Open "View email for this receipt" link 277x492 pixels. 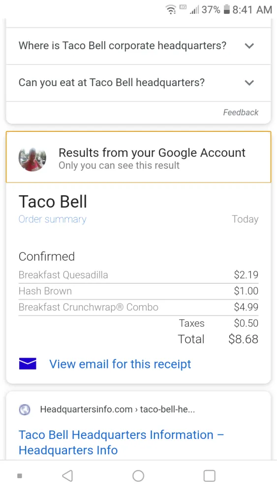point(120,364)
